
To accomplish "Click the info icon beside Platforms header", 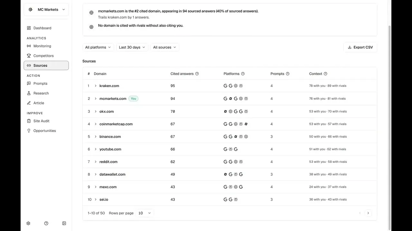I will 243,74.
